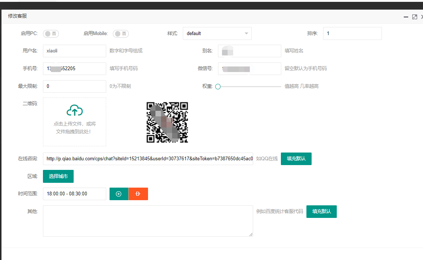The height and width of the screenshot is (260, 423).
Task: Click the 修改客服 dialog title
Action: tap(17, 16)
